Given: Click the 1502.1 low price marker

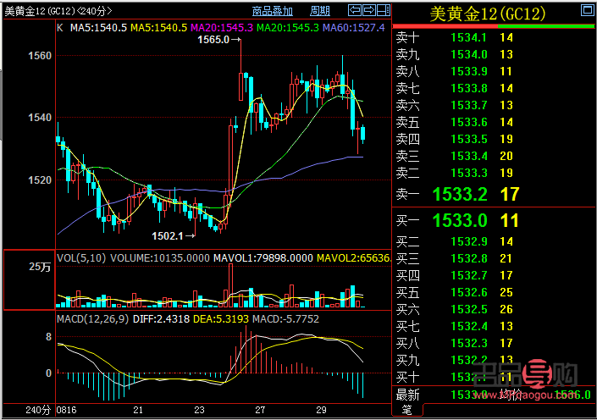Looking at the screenshot, I should 167,235.
